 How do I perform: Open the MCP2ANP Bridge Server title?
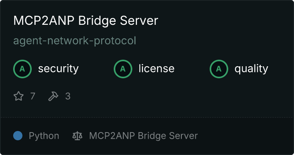(86, 21)
